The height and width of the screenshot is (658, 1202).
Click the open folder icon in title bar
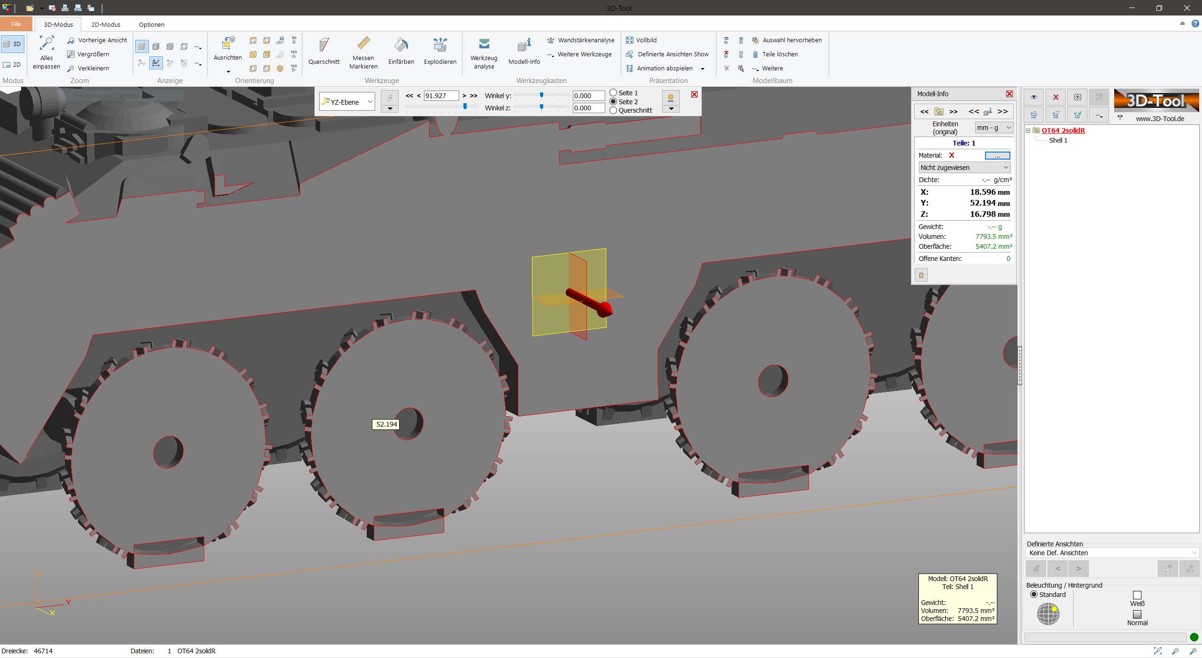[x=30, y=8]
